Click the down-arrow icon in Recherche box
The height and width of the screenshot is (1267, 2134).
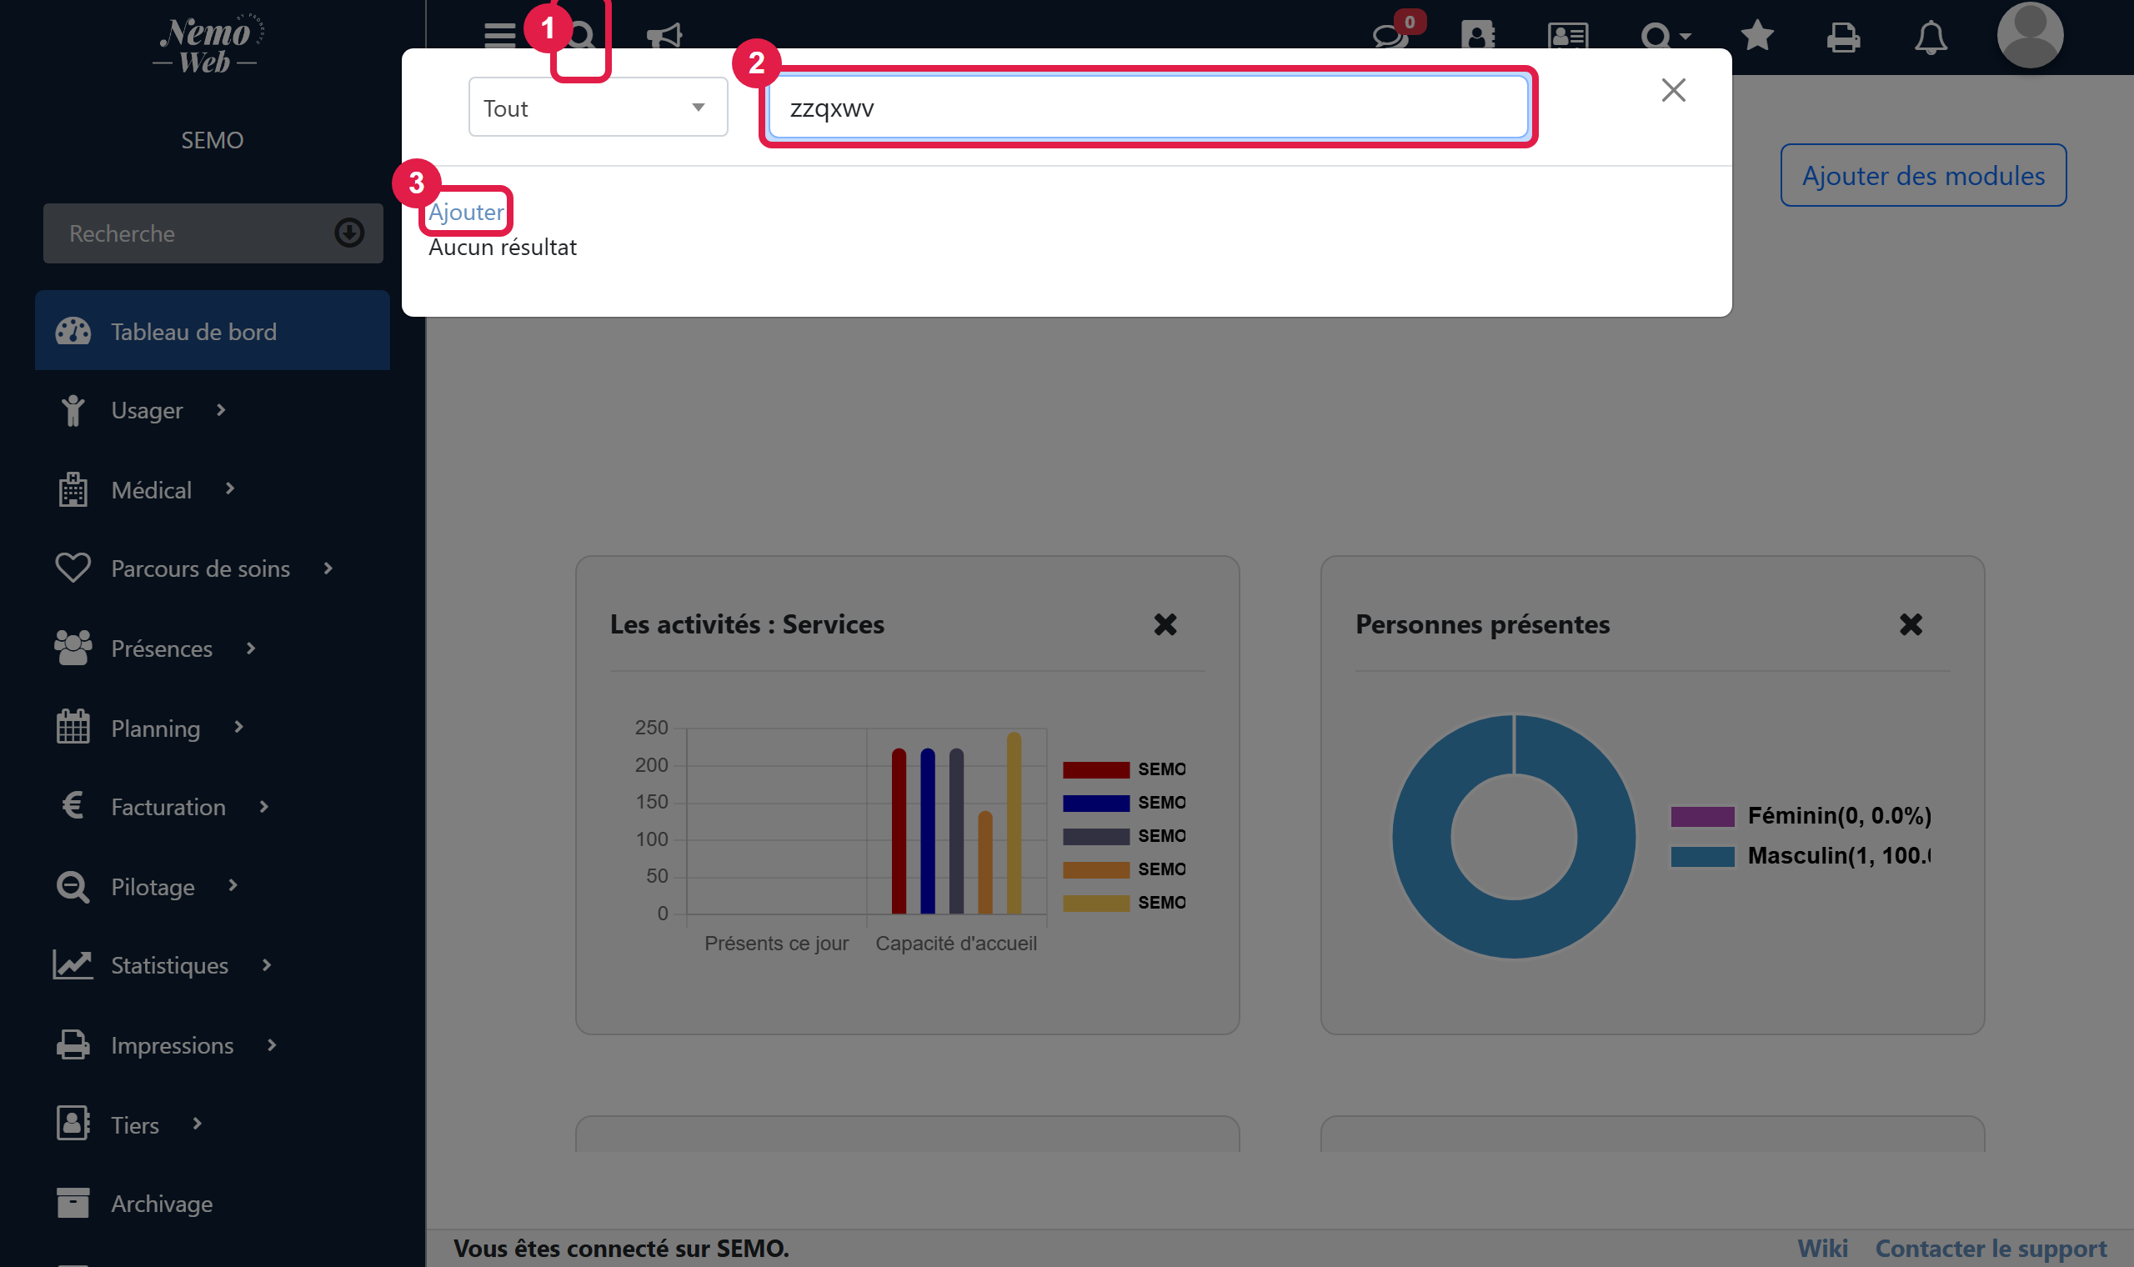[x=349, y=233]
